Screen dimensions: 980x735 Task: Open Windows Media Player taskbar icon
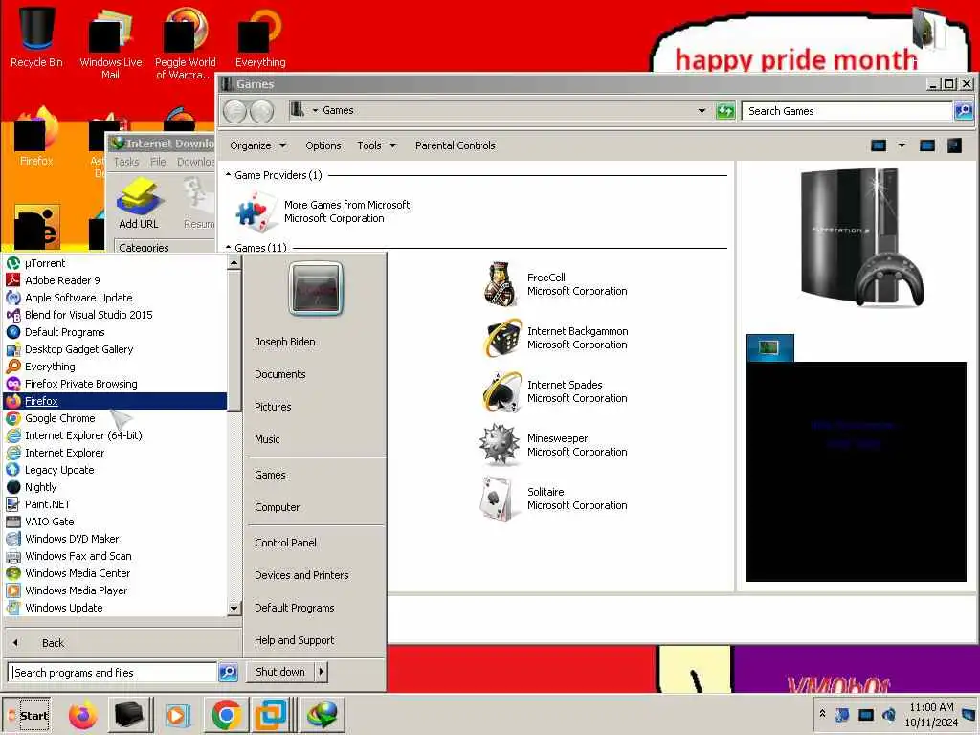[177, 714]
